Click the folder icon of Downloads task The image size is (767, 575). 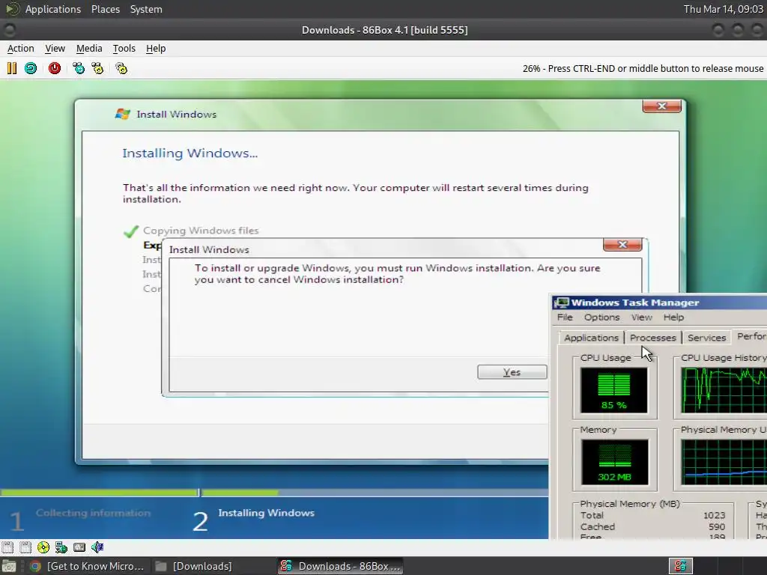(x=160, y=566)
